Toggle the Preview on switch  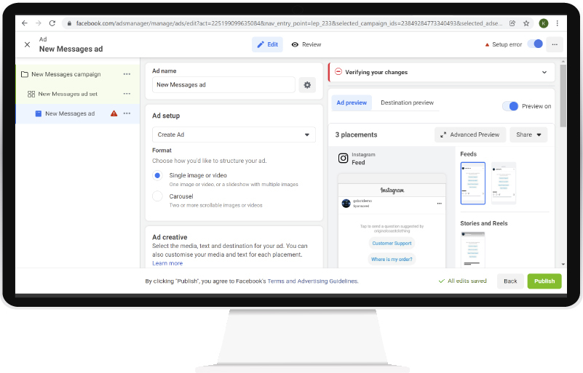click(x=510, y=106)
